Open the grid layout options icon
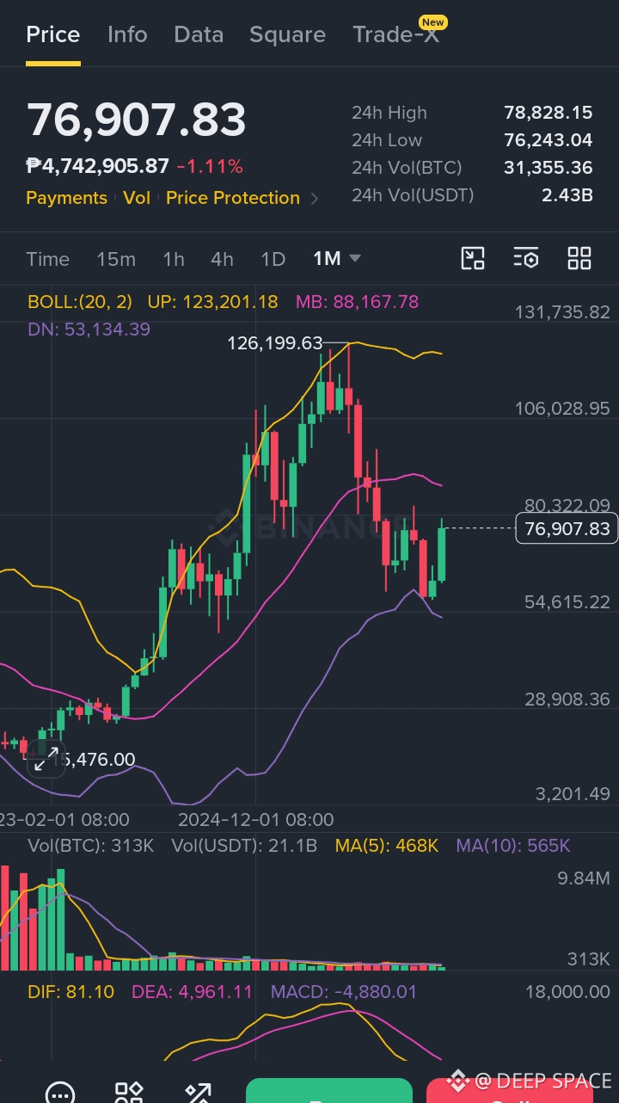619x1103 pixels. pos(579,258)
